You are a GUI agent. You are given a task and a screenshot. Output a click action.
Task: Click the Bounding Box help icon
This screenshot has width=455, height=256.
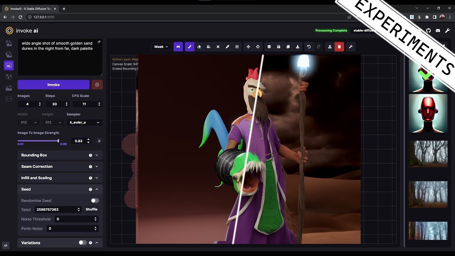click(x=90, y=155)
